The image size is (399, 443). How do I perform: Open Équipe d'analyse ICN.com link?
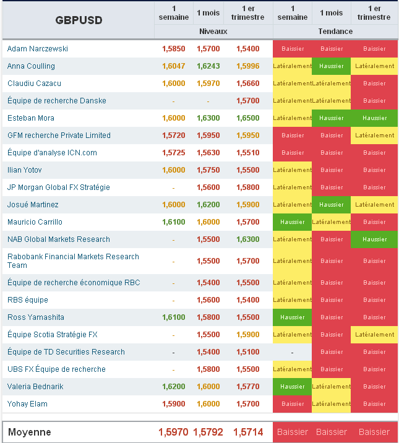[x=52, y=153]
